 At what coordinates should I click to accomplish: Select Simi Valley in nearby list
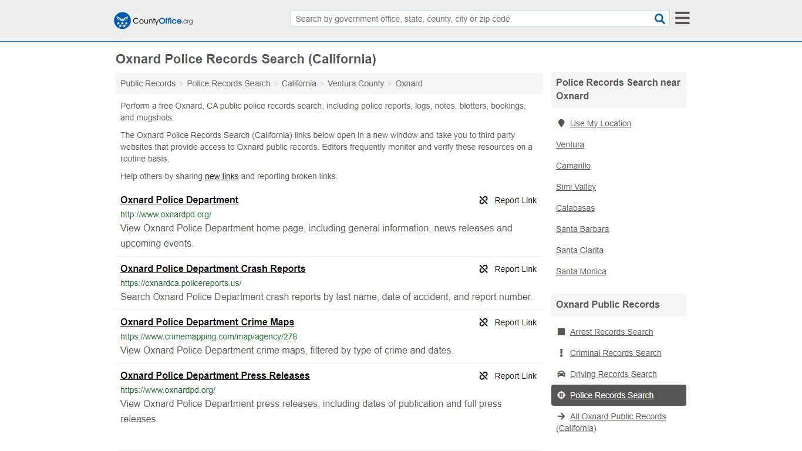(x=576, y=187)
